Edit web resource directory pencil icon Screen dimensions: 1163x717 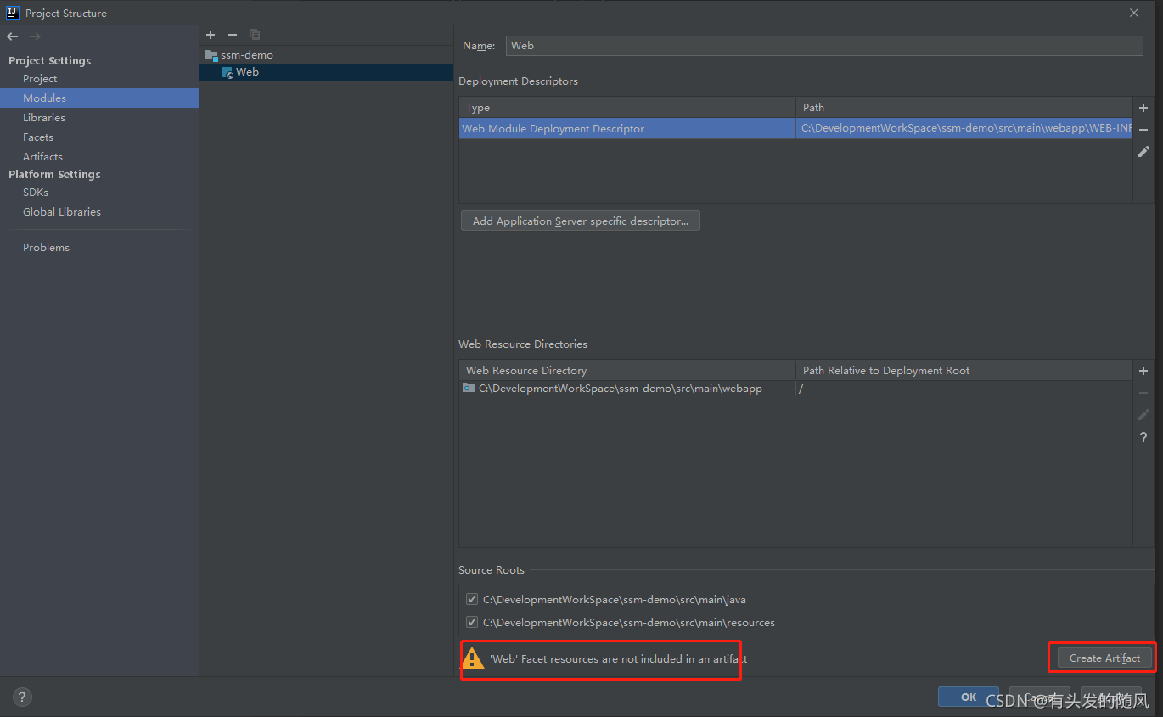[1143, 415]
